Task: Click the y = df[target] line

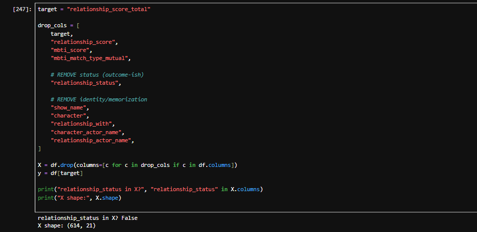Action: click(60, 173)
